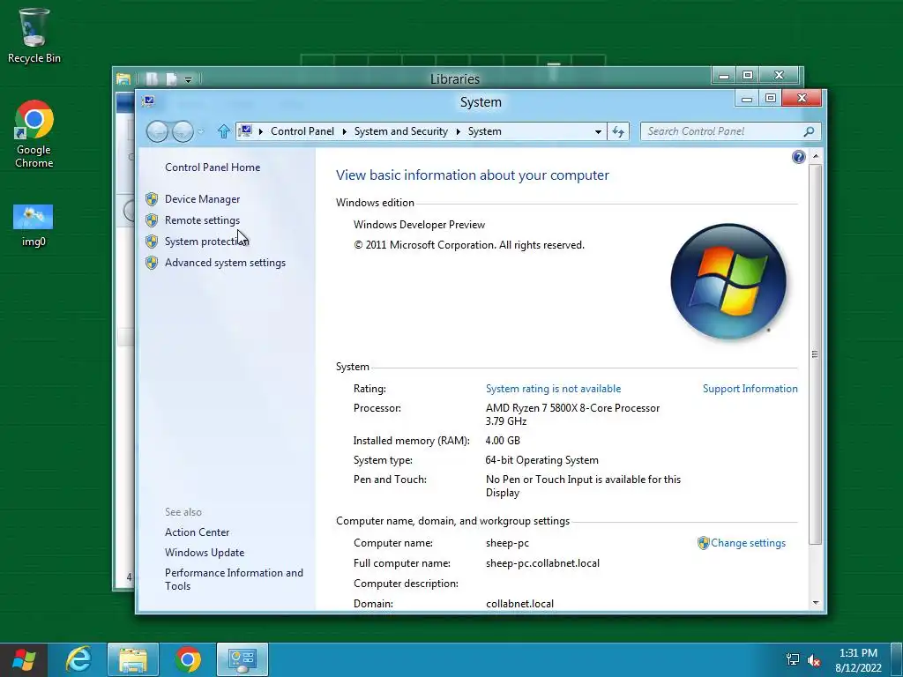Click the Libraries window folder icon
Viewport: 903px width, 677px height.
click(123, 78)
